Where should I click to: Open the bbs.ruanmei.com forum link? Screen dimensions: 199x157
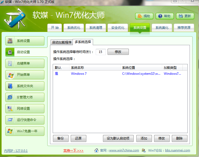[177, 150]
